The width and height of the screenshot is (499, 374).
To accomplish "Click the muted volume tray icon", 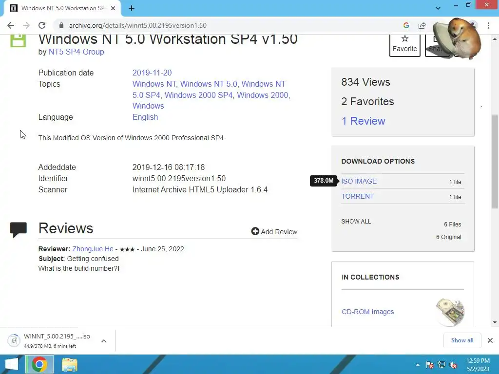I will tap(453, 365).
